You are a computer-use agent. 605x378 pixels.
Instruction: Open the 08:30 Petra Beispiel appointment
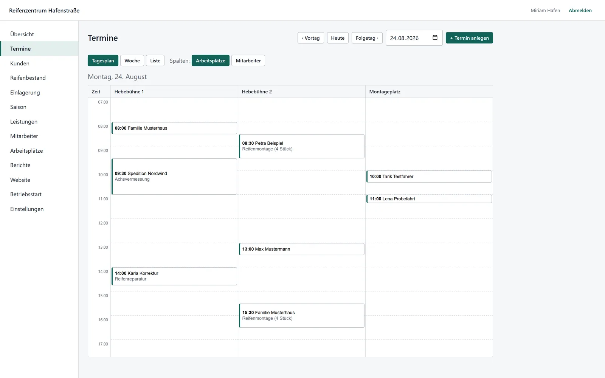click(302, 146)
